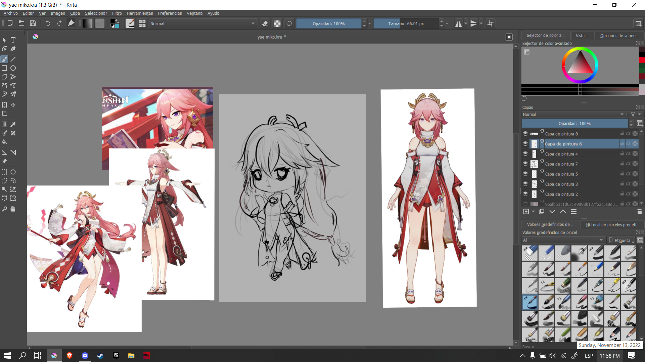Pick the Move tool
This screenshot has height=362, width=645.
(x=13, y=105)
